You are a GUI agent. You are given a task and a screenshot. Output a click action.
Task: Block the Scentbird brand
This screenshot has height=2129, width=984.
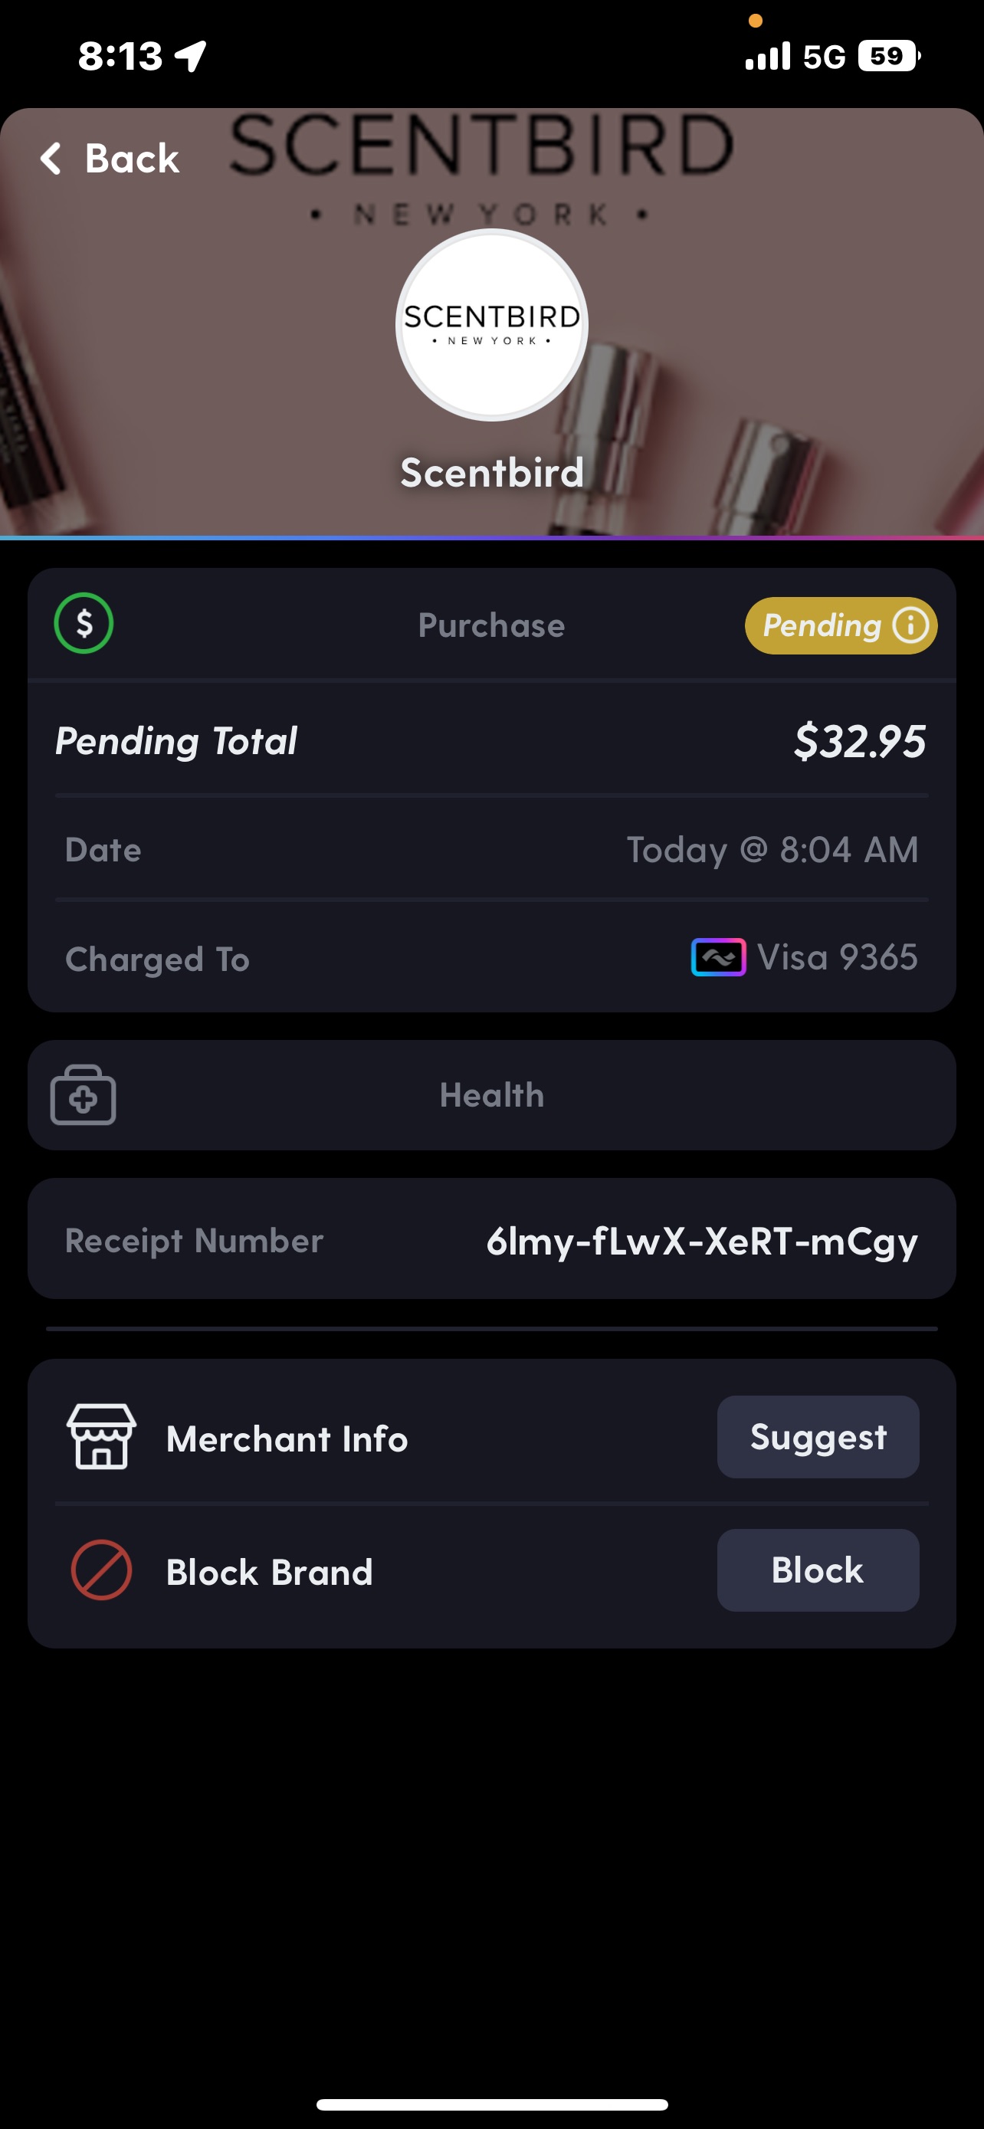click(818, 1570)
